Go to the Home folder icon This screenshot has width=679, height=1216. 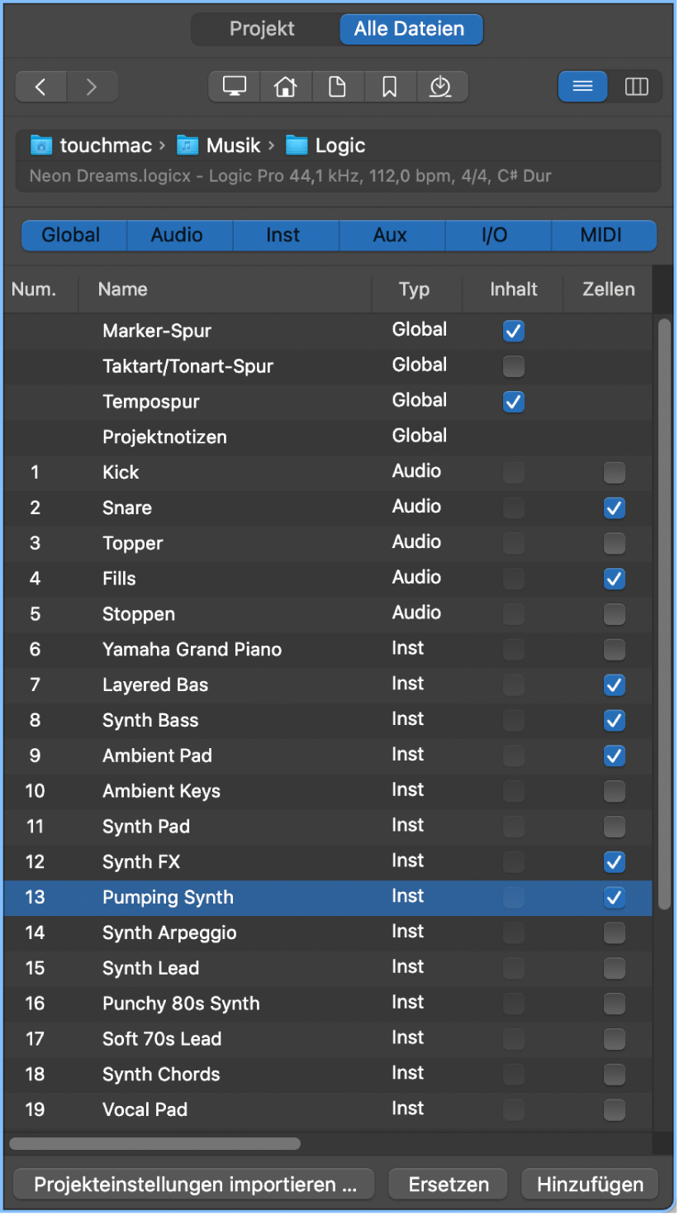point(286,87)
